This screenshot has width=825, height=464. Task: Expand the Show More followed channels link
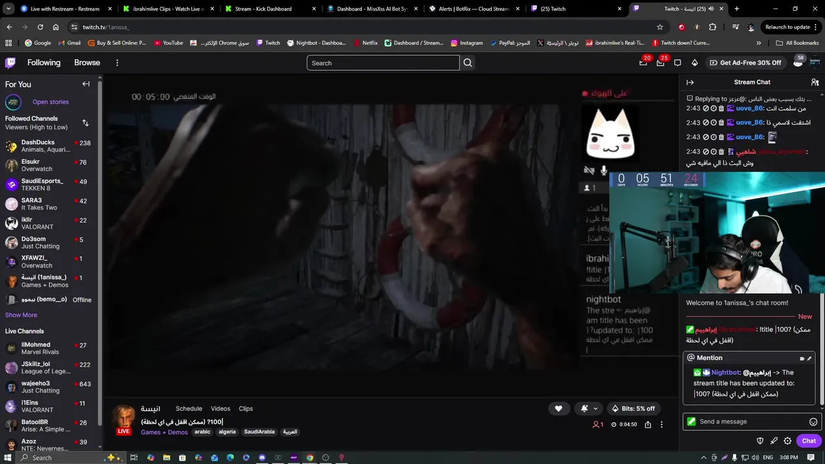(x=21, y=315)
